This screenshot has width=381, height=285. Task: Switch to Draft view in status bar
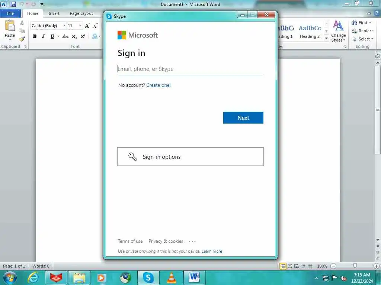coord(310,266)
